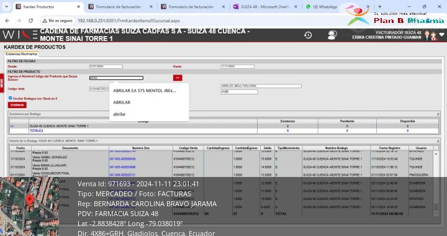Click the Disponible column header
447x236 pixels.
pos(407,122)
